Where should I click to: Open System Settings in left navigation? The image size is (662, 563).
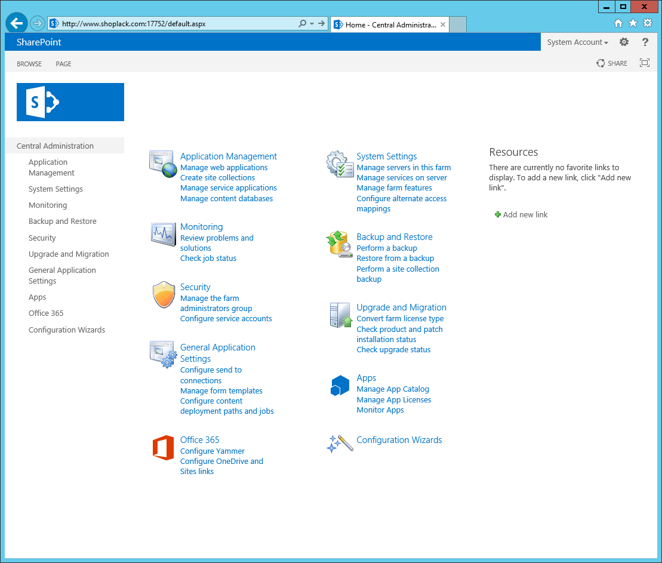tap(56, 189)
